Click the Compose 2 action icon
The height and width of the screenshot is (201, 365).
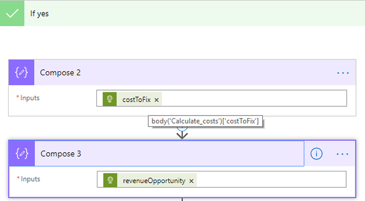pyautogui.click(x=21, y=72)
